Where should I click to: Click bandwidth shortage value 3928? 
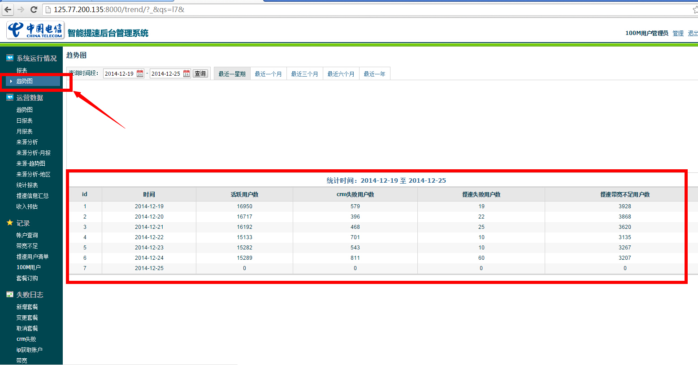pos(625,206)
